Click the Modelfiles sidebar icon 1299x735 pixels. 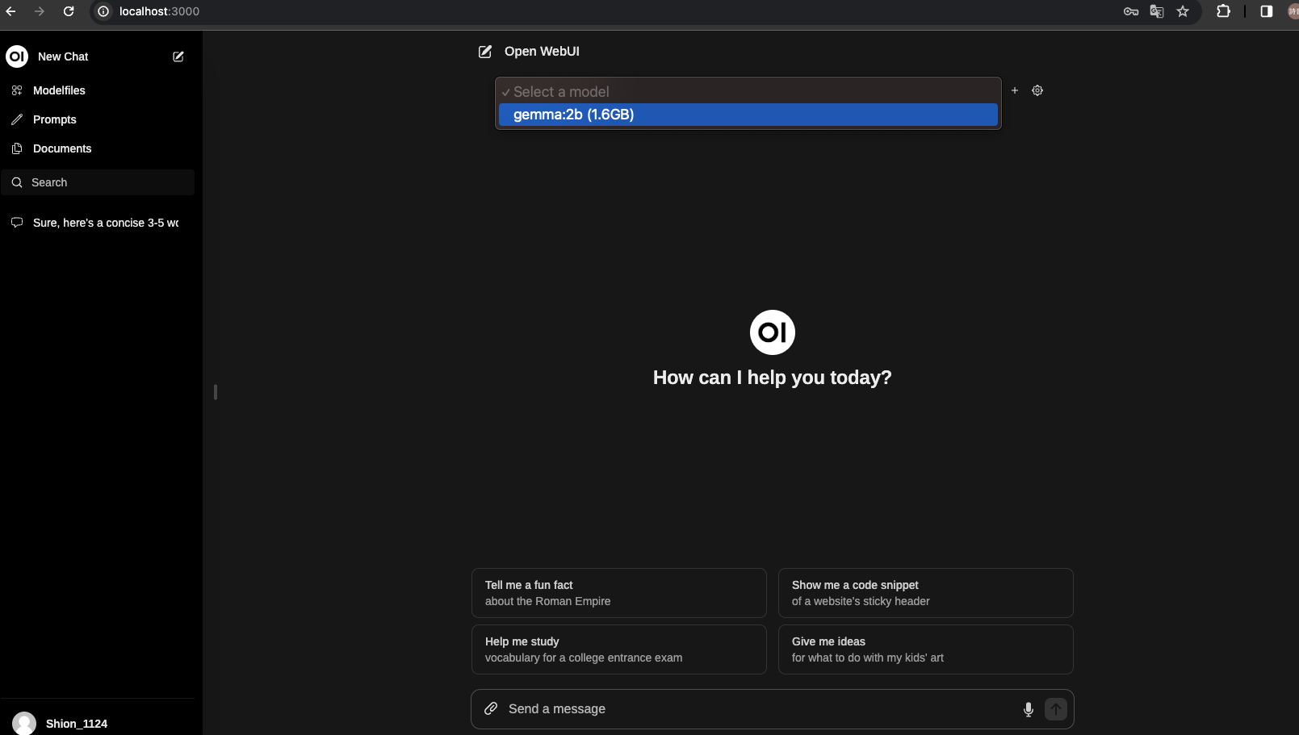[16, 90]
